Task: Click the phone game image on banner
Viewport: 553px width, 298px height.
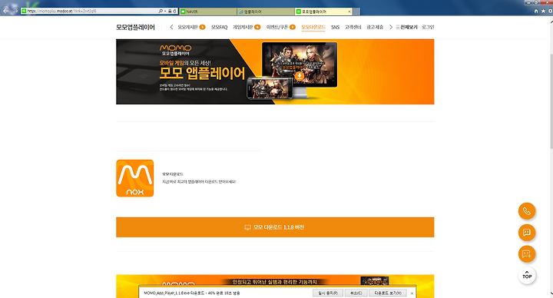Action: (270, 88)
